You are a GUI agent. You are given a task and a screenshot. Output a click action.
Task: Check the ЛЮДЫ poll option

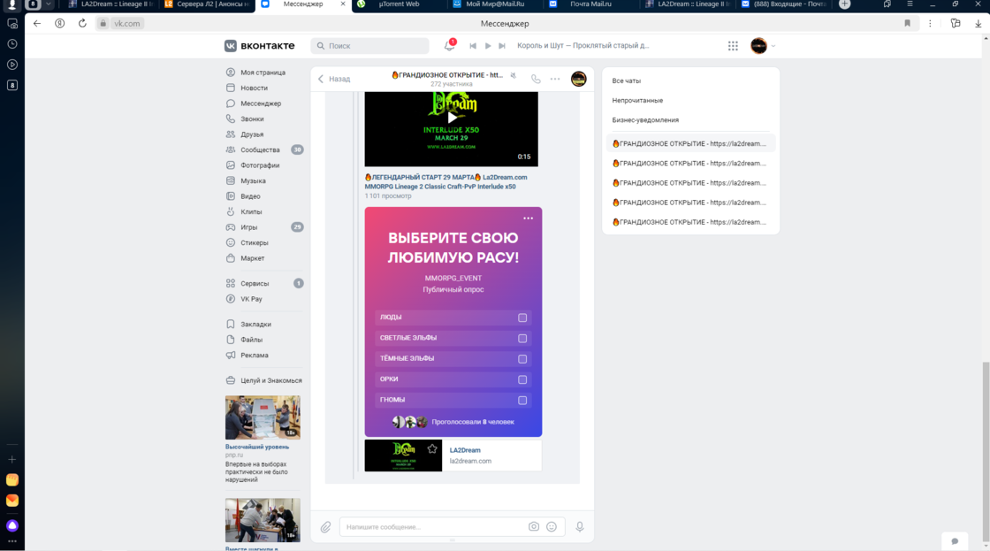[x=522, y=318]
